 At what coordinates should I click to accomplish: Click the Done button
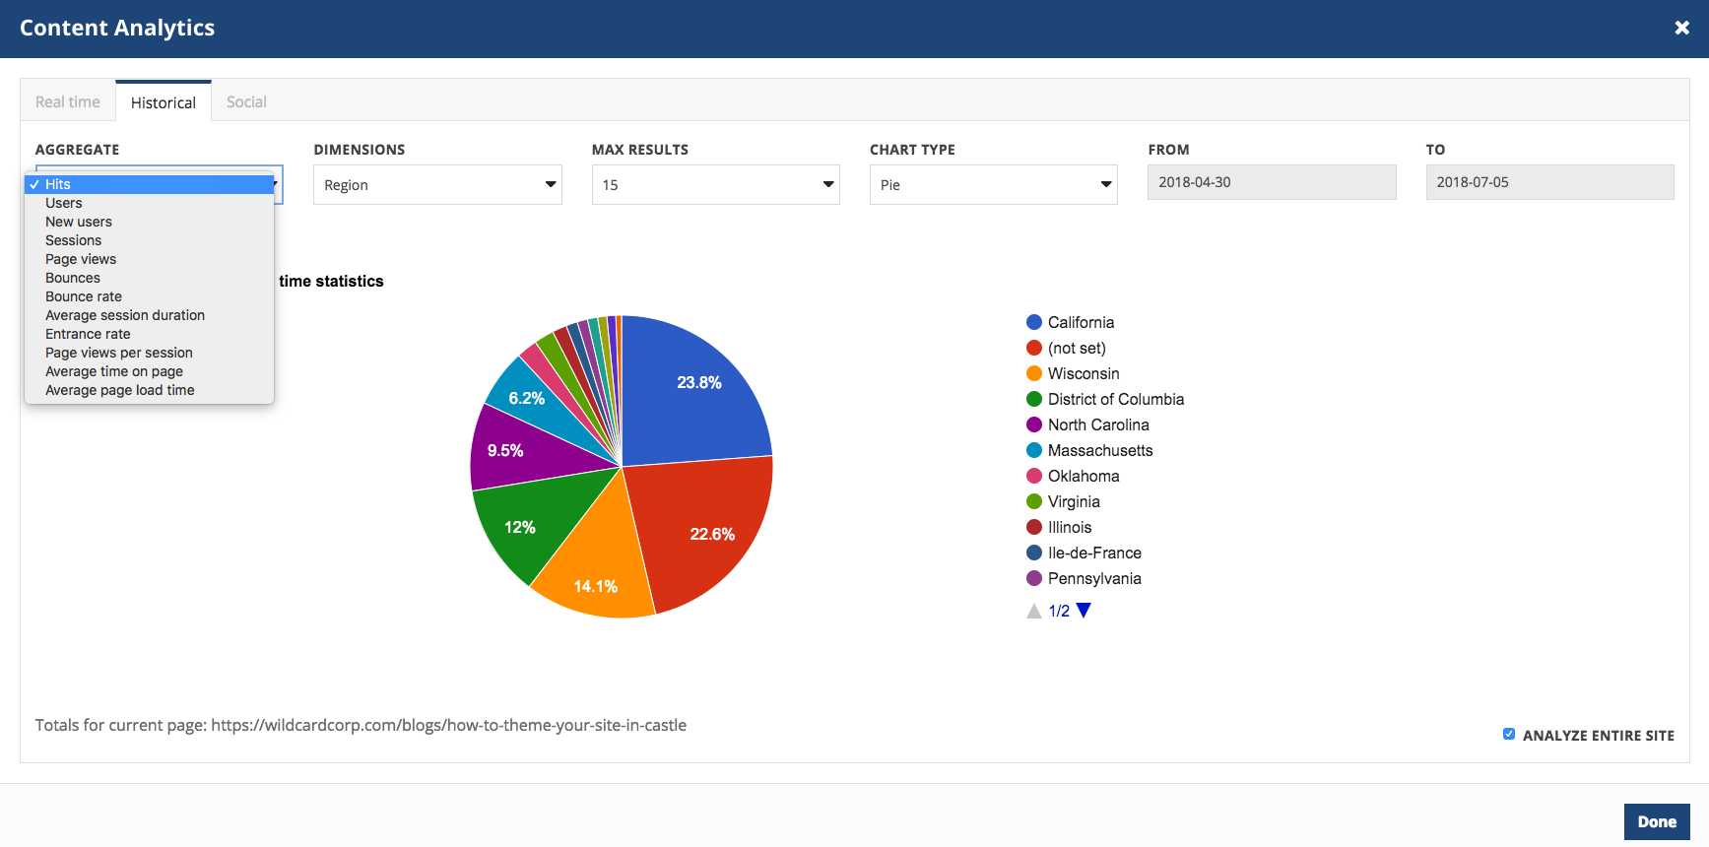[x=1657, y=821]
